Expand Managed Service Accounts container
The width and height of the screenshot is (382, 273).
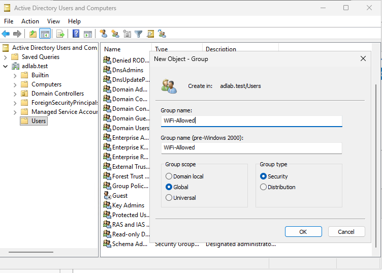[15, 112]
